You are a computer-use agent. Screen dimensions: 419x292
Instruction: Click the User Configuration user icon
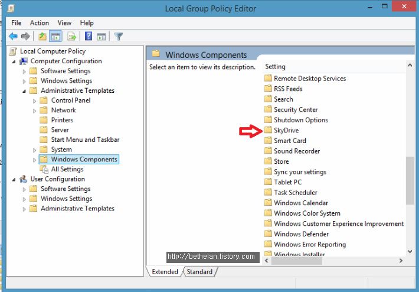[x=23, y=179]
